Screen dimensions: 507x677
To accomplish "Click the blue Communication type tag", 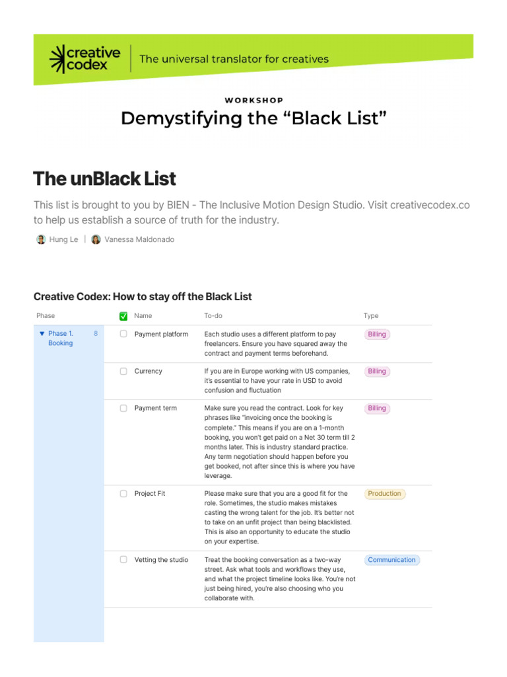I will [x=391, y=560].
